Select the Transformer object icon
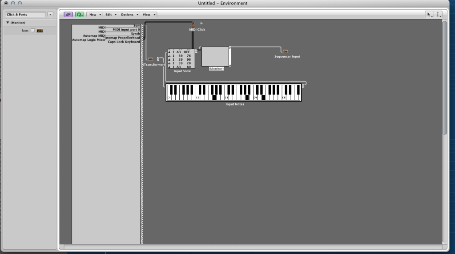The width and height of the screenshot is (455, 254). [150, 59]
